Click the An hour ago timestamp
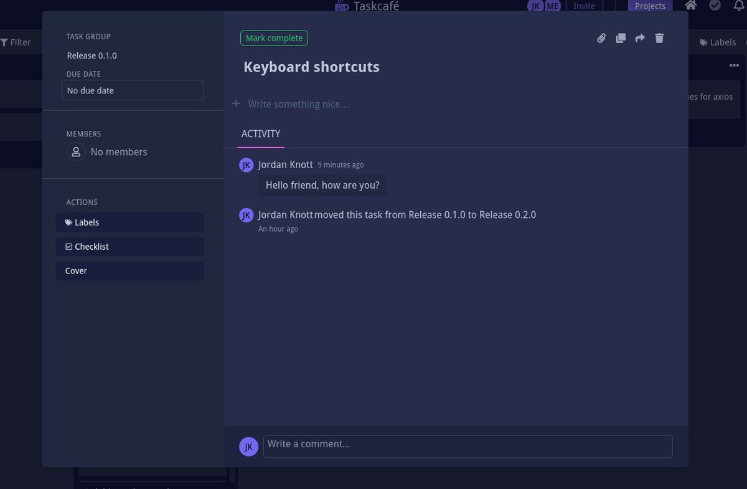Screen dimensions: 747x489 (x=278, y=229)
